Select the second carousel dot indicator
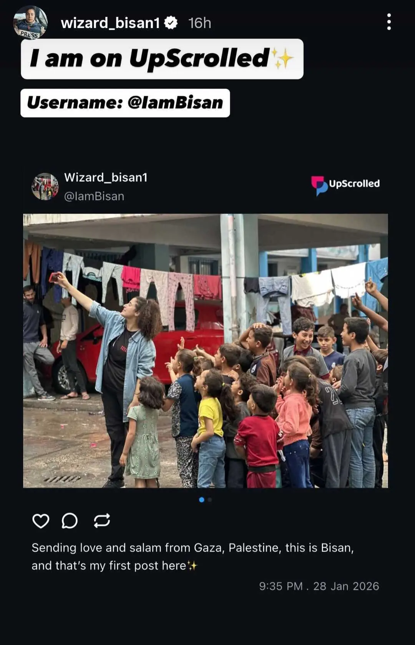The width and height of the screenshot is (415, 645). click(210, 500)
